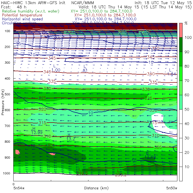This screenshot has height=193, width=193.
Task: Click the blue 'Horizontal wind speed' legend label
Action: [x=22, y=19]
